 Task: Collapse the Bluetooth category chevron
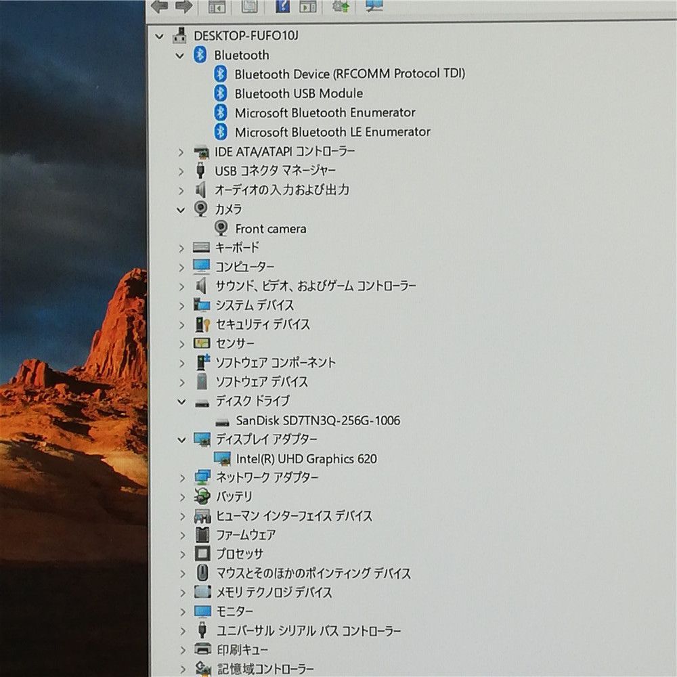(x=180, y=55)
